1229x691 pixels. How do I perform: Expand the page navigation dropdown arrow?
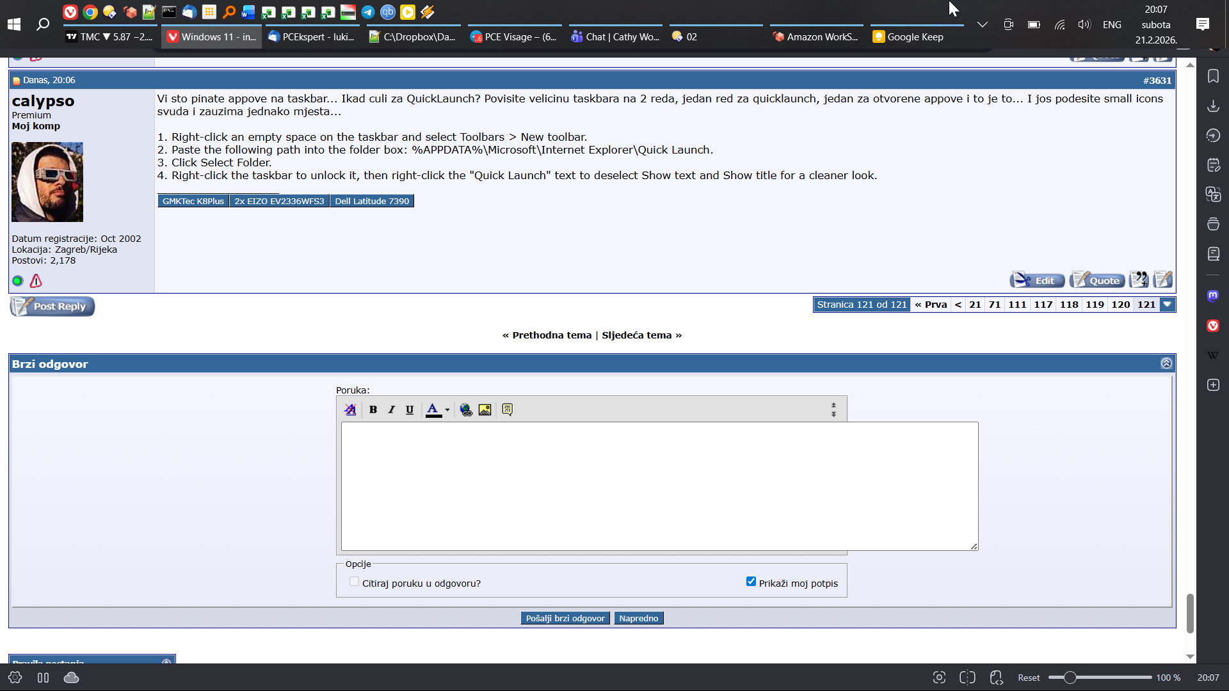[x=1168, y=305]
